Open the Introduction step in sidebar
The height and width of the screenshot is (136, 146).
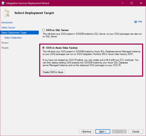click(x=7, y=23)
